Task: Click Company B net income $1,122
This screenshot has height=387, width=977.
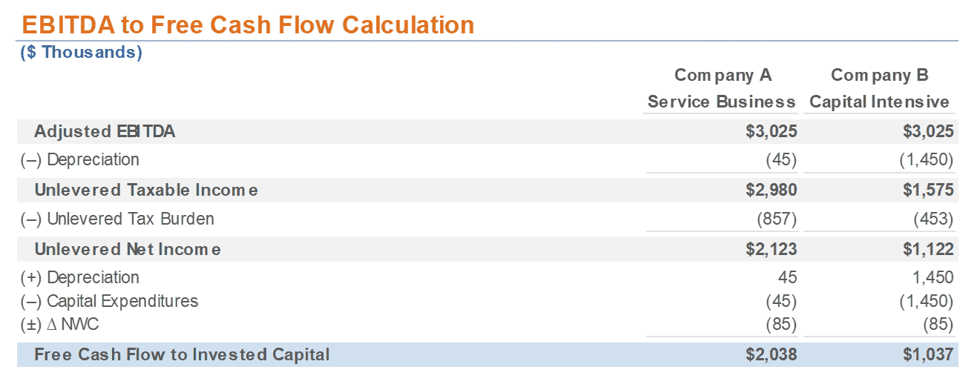Action: click(928, 249)
